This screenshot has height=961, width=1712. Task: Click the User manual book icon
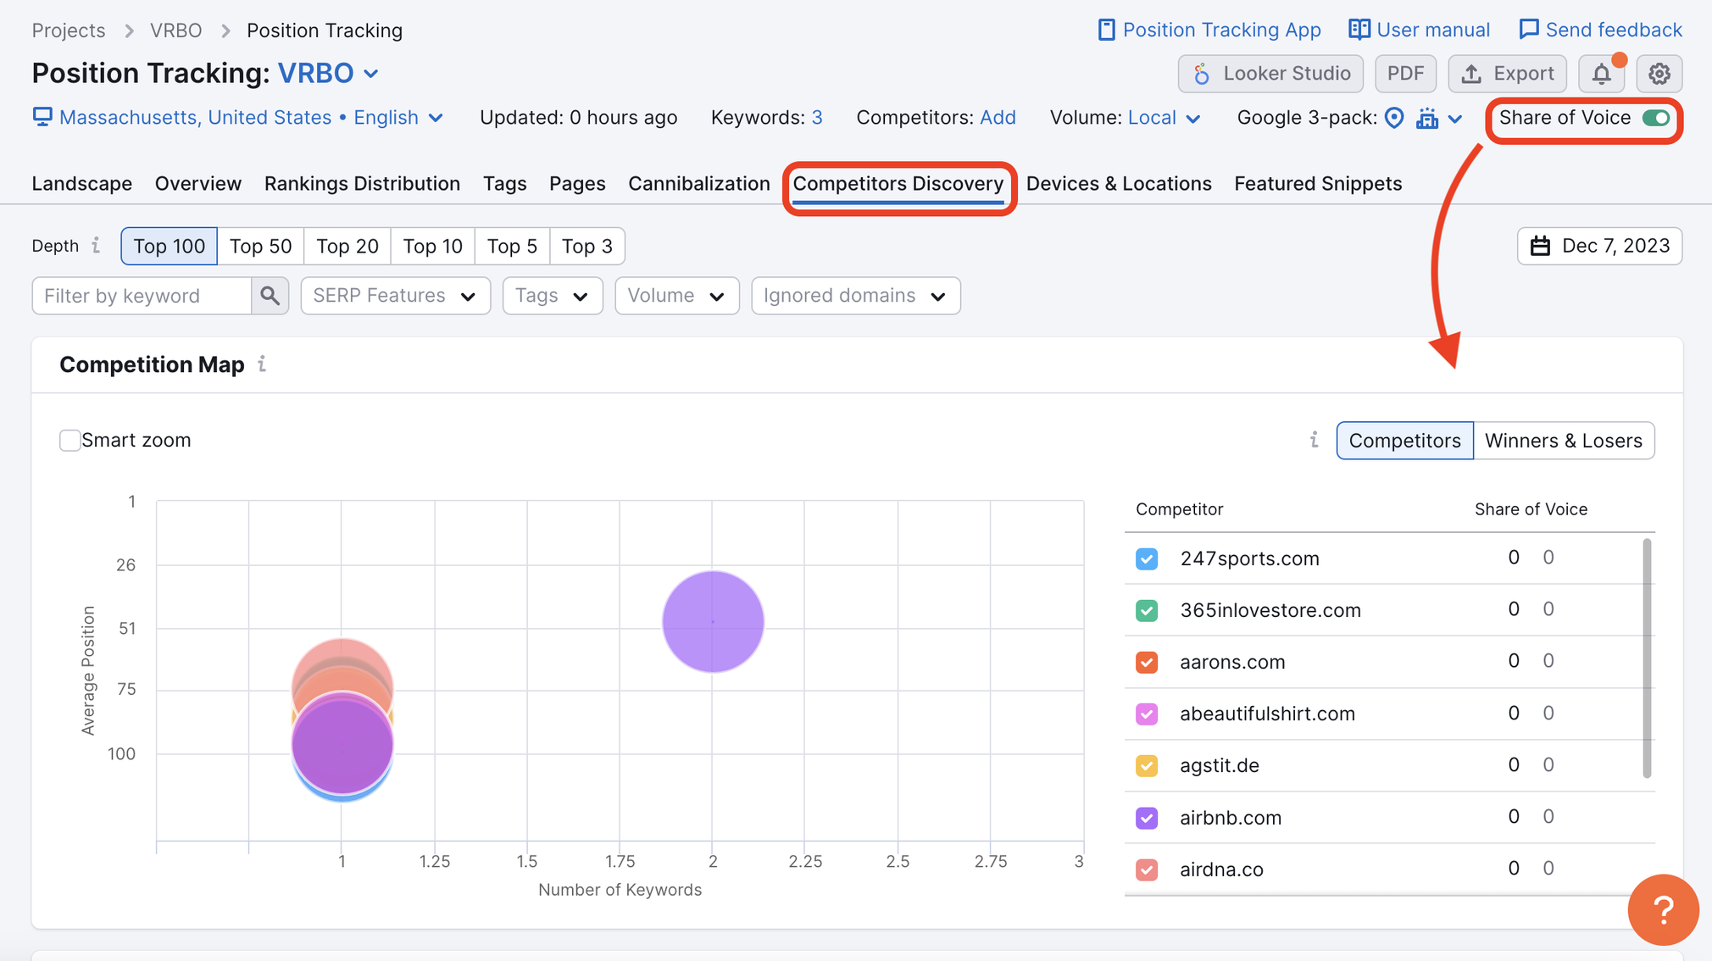[1359, 30]
